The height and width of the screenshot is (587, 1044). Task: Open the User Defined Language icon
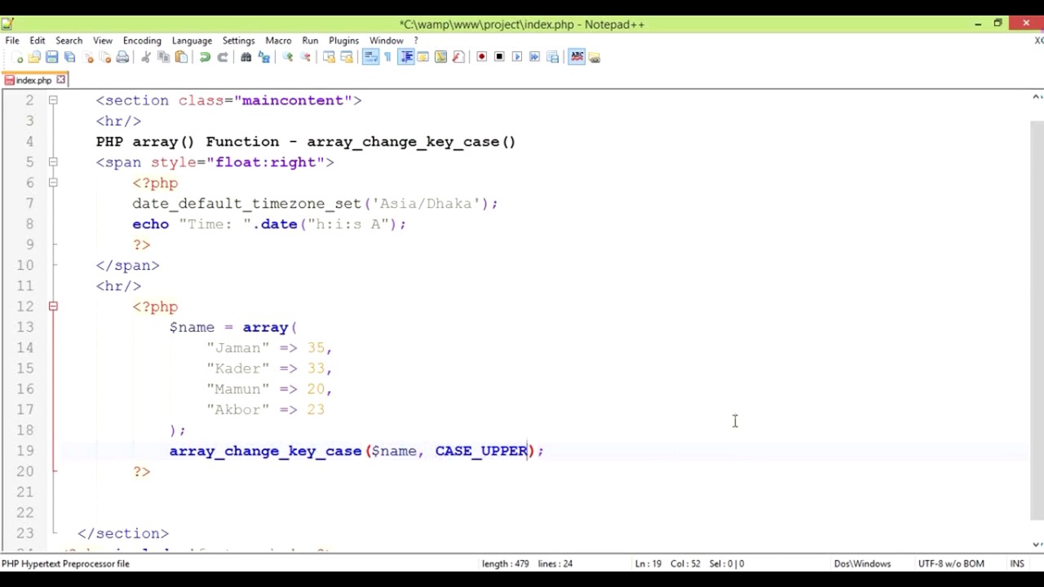point(422,57)
